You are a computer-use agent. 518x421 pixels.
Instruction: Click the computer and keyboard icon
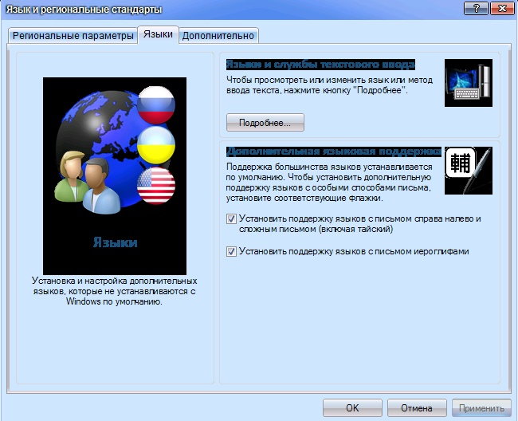click(468, 83)
